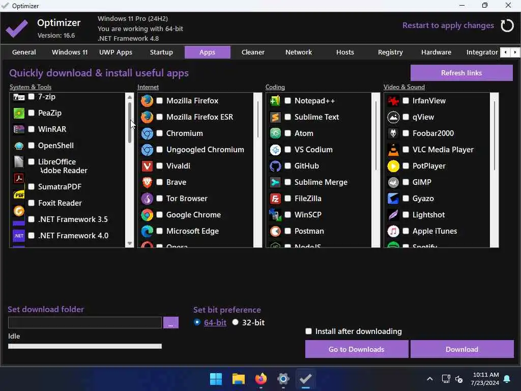Screen dimensions: 521x391
Task: Enable Install after downloading
Action: (x=309, y=331)
